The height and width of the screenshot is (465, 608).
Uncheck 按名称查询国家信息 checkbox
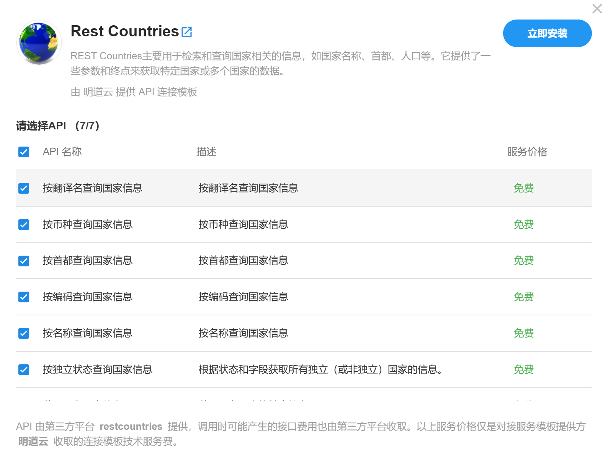pyautogui.click(x=24, y=333)
